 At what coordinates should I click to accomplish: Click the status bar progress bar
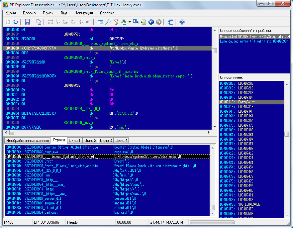tap(212, 222)
